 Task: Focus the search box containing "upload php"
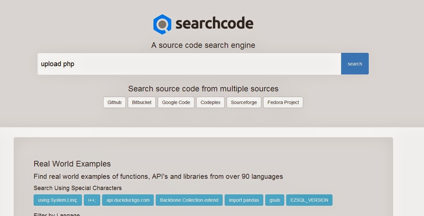pyautogui.click(x=189, y=64)
